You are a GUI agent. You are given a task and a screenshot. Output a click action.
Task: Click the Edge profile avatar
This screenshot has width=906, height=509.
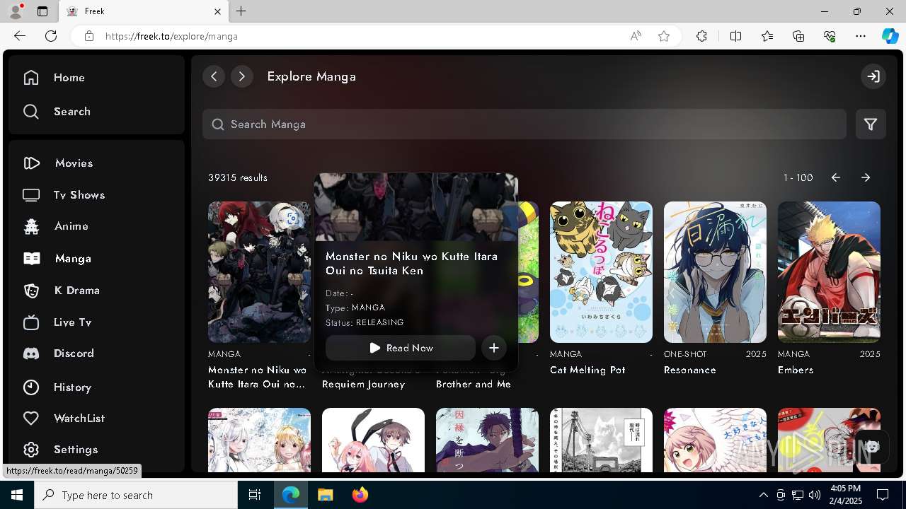16,11
